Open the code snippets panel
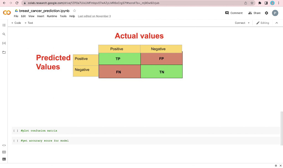 pyautogui.click(x=4, y=145)
